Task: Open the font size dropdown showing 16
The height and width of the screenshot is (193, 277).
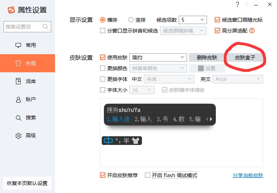Action: (x=142, y=90)
